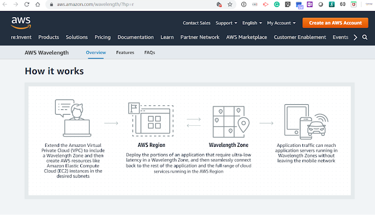Open the English language dropdown

click(x=252, y=23)
